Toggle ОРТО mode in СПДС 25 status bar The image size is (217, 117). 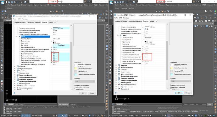coord(136,115)
